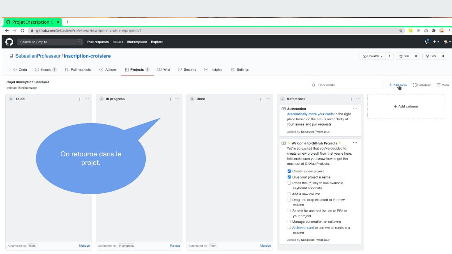Close the Projet Inscription browser tab
The width and height of the screenshot is (452, 254).
coord(58,22)
